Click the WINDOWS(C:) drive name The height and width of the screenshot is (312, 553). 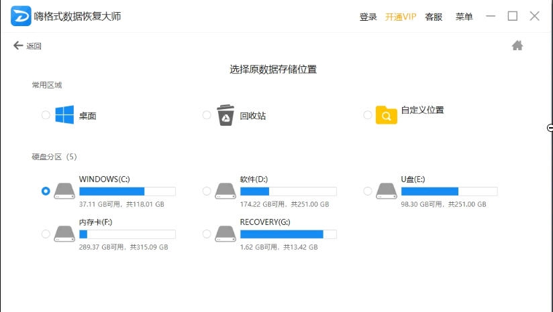click(105, 179)
